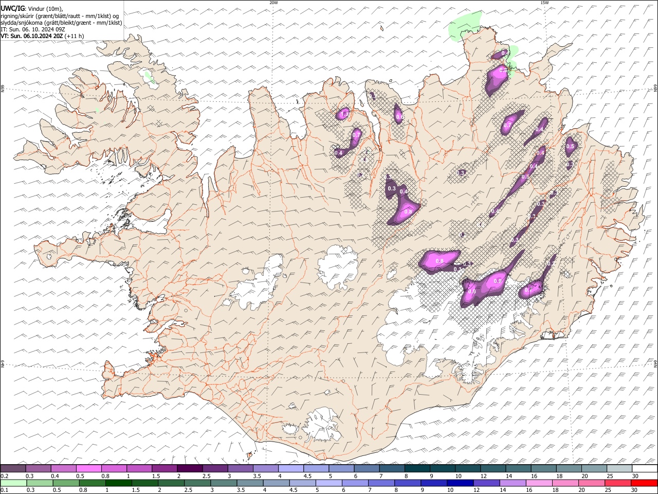Viewport: 658px width, 494px height.
Task: Click the '4.5' label under the upper legend
Action: [307, 476]
